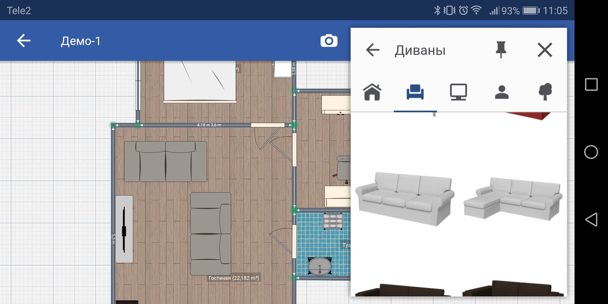Tap the Гостиная room area label

click(233, 278)
